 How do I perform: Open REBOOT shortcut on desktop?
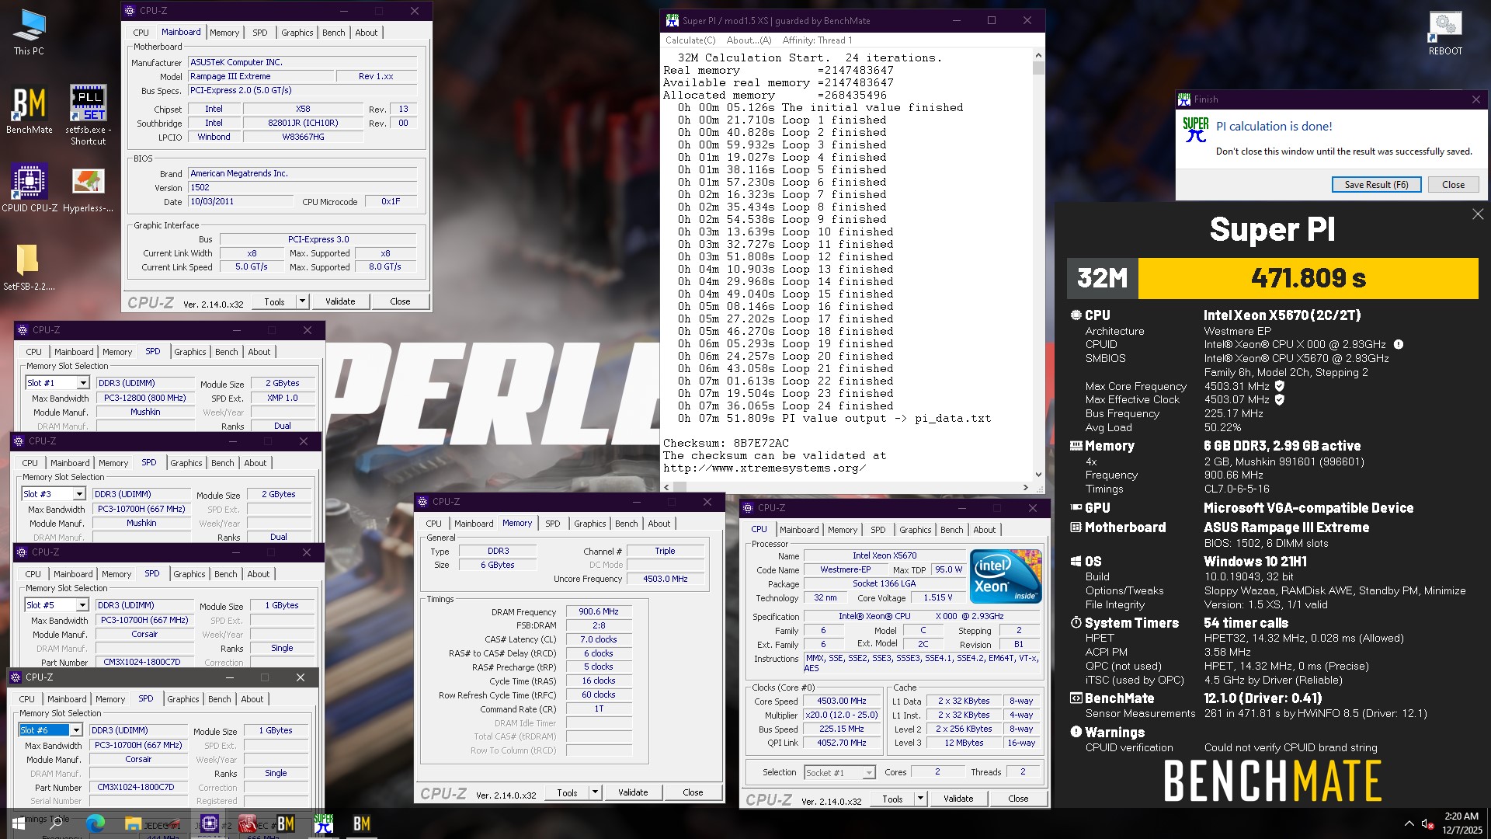click(x=1445, y=33)
